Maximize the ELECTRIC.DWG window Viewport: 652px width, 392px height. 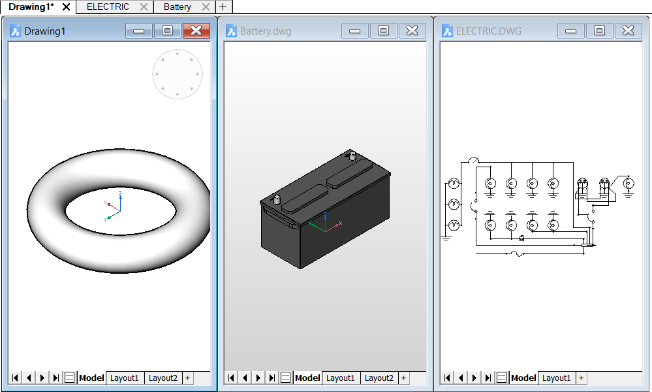pos(599,31)
